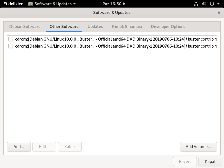Click the Add... button
This screenshot has width=224, height=168.
tap(19, 147)
